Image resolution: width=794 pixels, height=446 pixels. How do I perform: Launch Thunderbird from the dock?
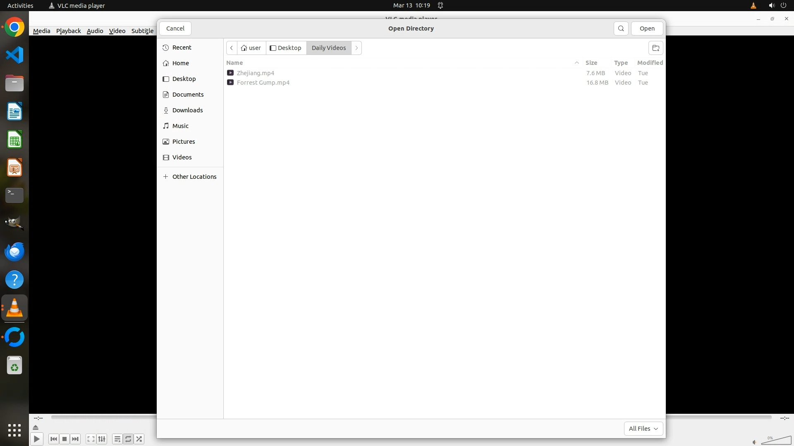click(x=14, y=251)
